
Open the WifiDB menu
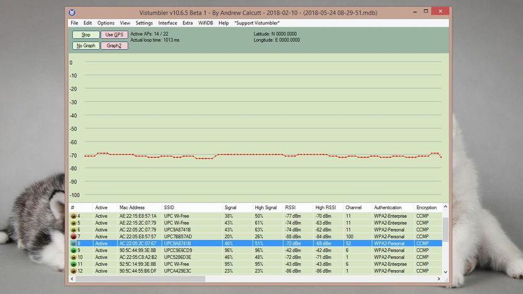tap(206, 23)
